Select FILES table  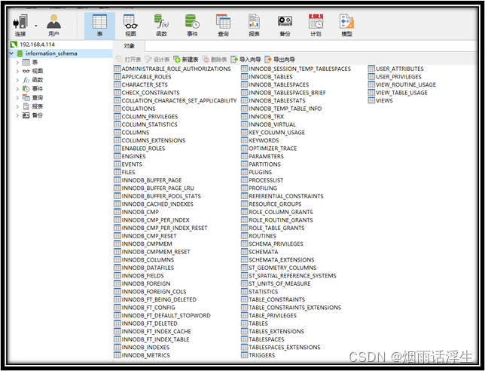coord(124,172)
